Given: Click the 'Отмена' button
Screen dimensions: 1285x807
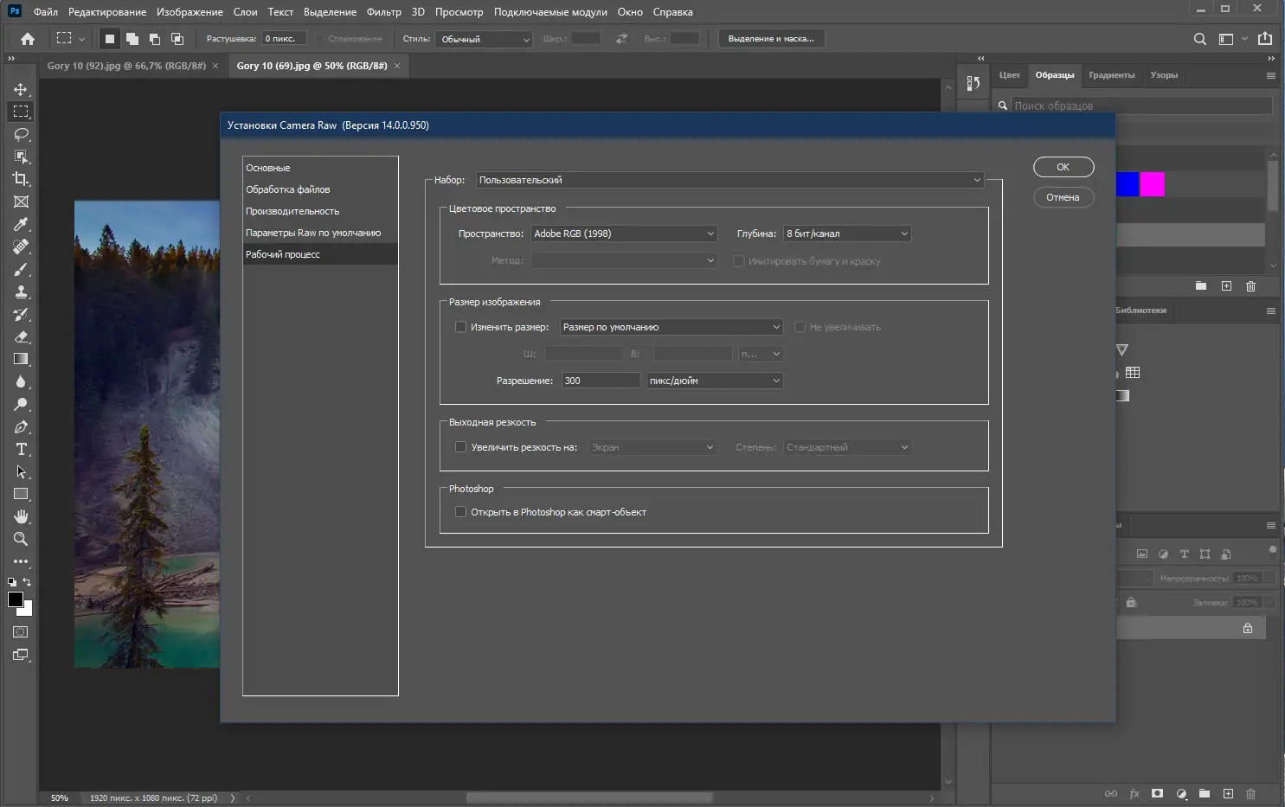Looking at the screenshot, I should point(1063,197).
